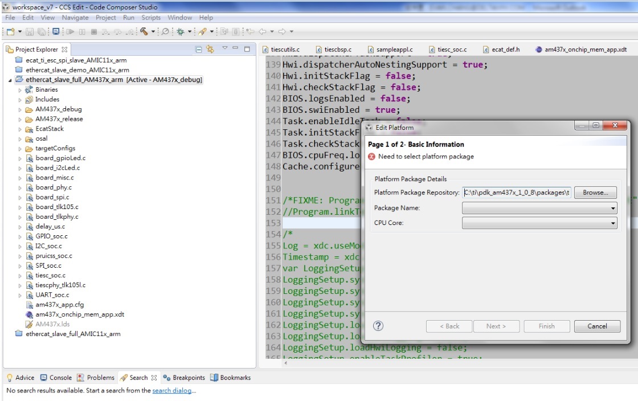
Task: Open the Scripts menu
Action: 151,18
